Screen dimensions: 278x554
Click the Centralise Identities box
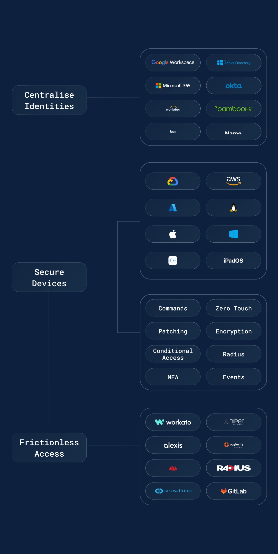(49, 100)
